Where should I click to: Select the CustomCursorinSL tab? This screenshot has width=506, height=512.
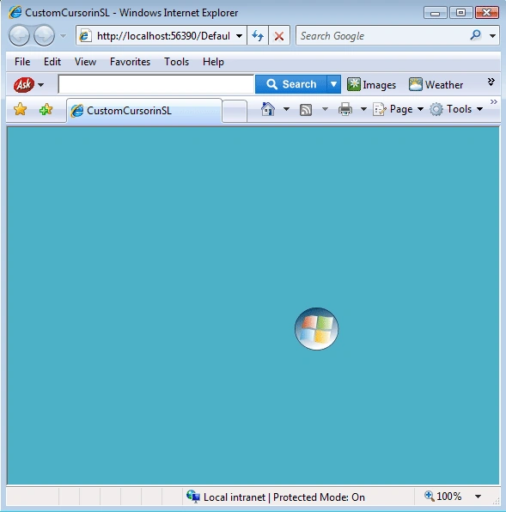tap(144, 111)
